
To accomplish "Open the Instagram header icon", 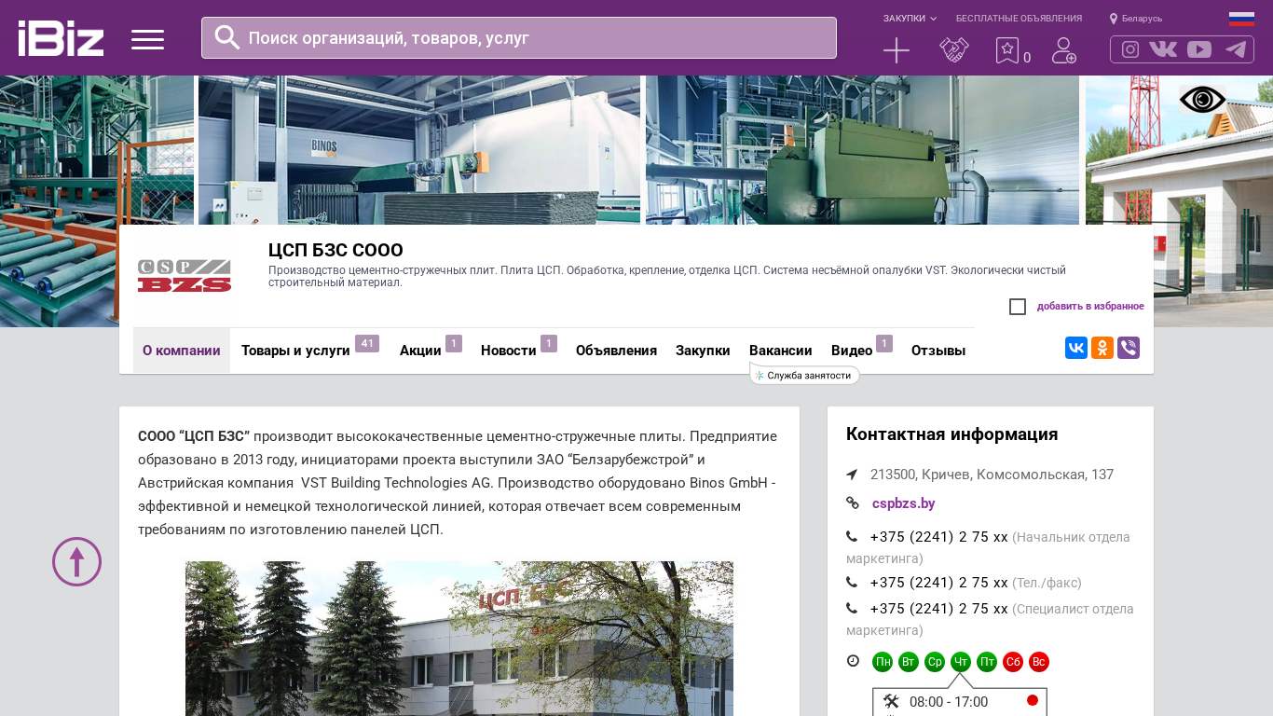I will pyautogui.click(x=1130, y=49).
